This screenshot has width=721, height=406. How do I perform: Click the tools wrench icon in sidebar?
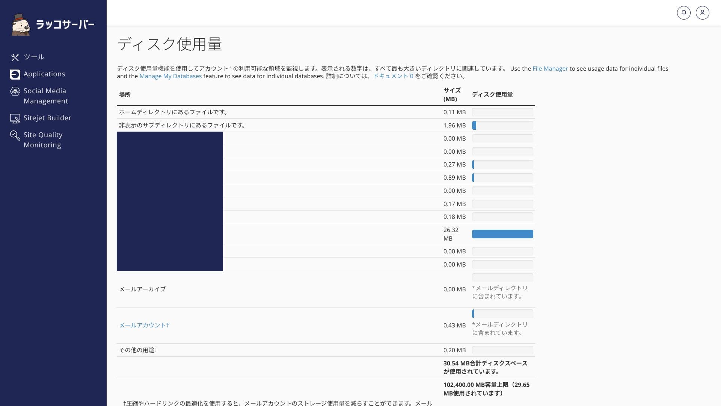coord(15,57)
